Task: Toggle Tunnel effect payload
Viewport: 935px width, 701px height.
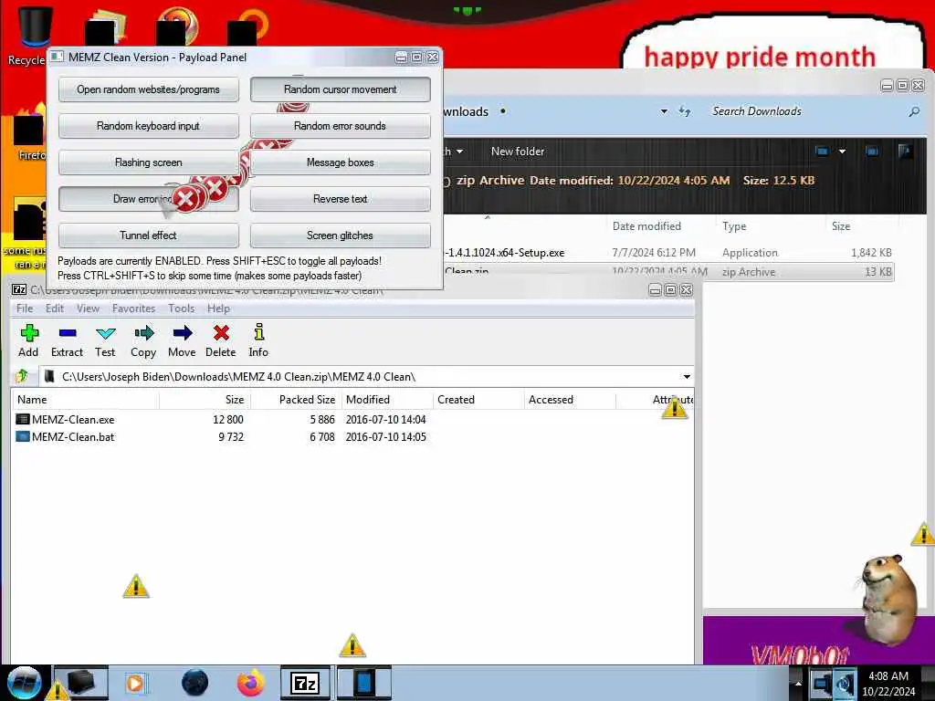Action: pos(149,235)
